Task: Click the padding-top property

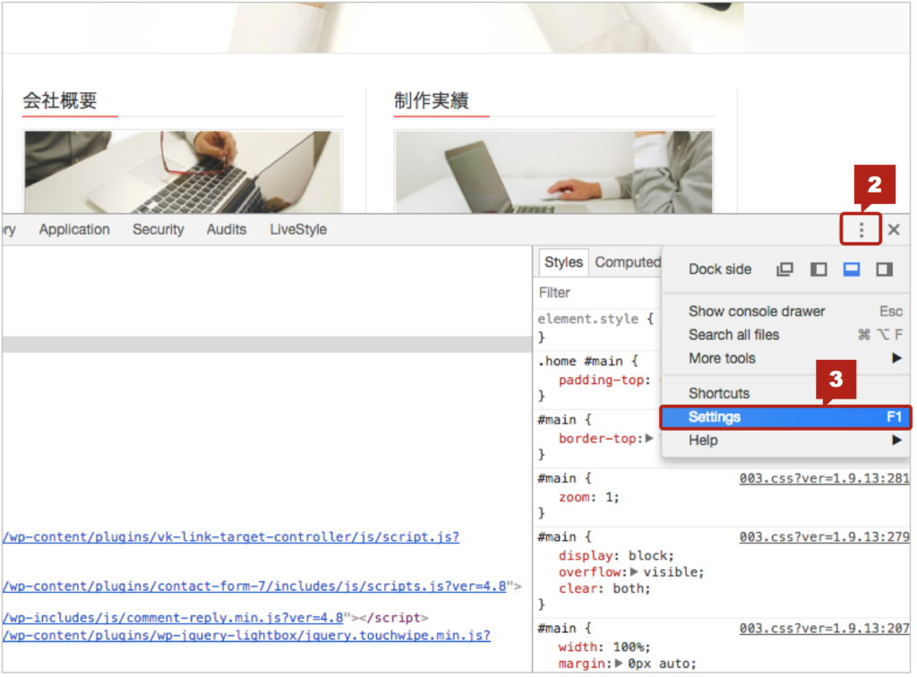Action: click(x=601, y=381)
